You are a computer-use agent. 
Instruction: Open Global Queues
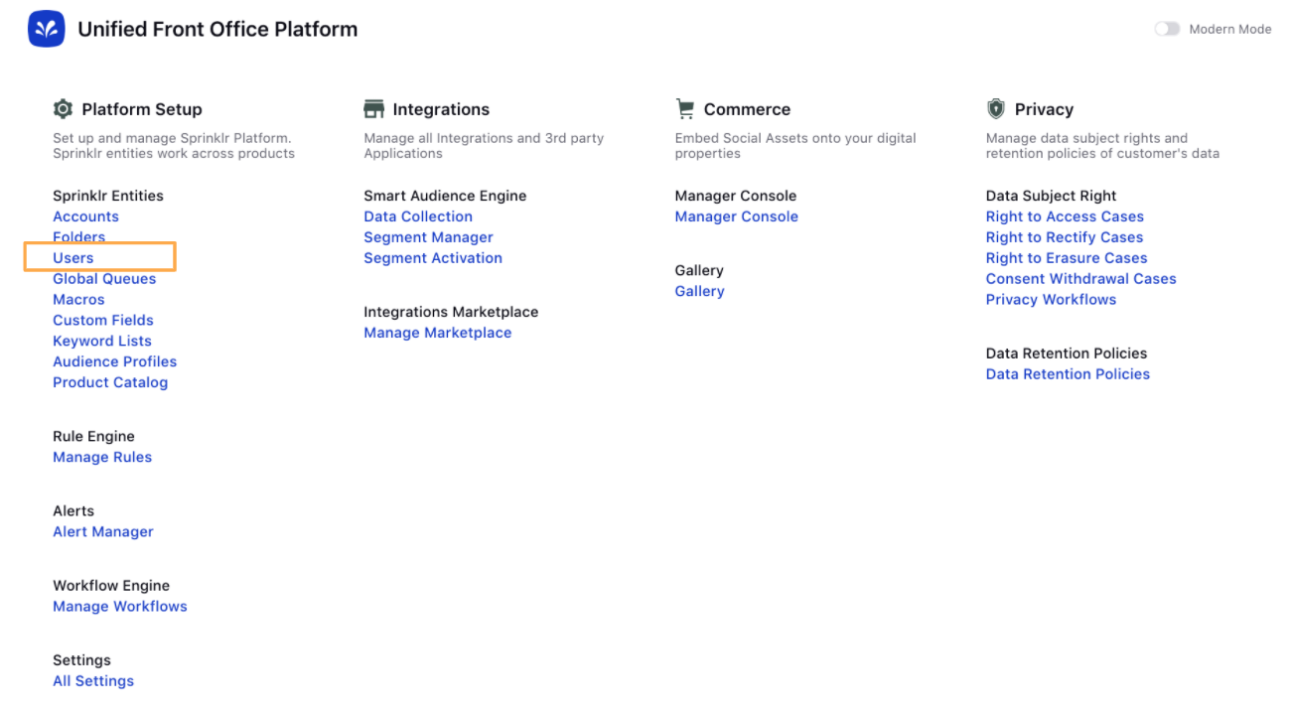pos(104,279)
